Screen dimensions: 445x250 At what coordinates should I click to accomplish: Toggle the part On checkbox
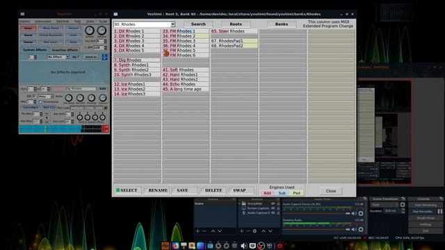[34, 96]
